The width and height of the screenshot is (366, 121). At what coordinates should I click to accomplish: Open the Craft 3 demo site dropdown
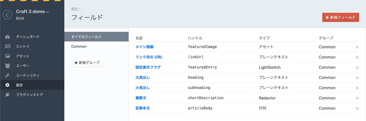pos(32,12)
